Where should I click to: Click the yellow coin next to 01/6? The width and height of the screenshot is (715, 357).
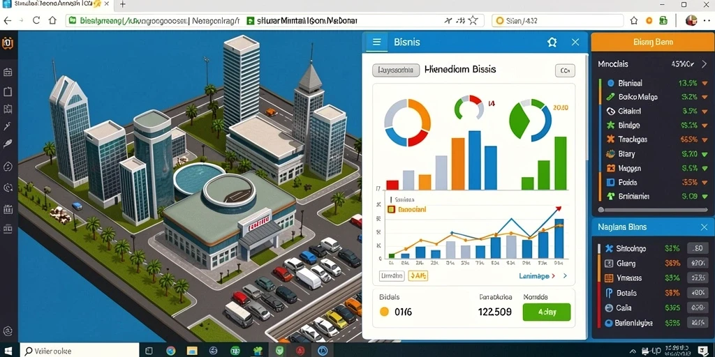click(x=385, y=312)
